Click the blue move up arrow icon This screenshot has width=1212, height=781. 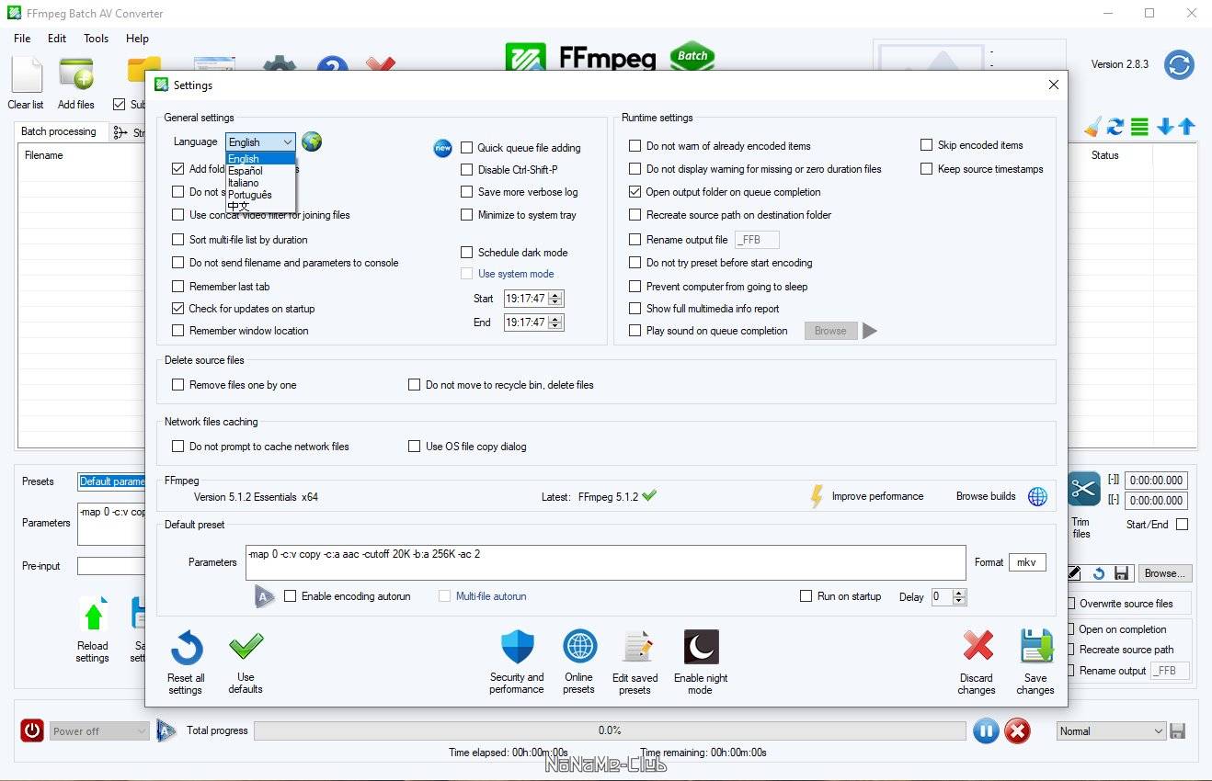[x=1186, y=127]
